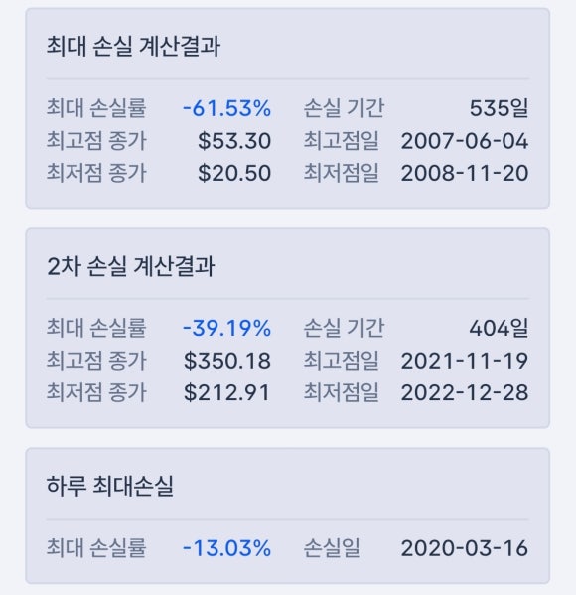Tap the -13.03% daily loss rate

tap(226, 548)
